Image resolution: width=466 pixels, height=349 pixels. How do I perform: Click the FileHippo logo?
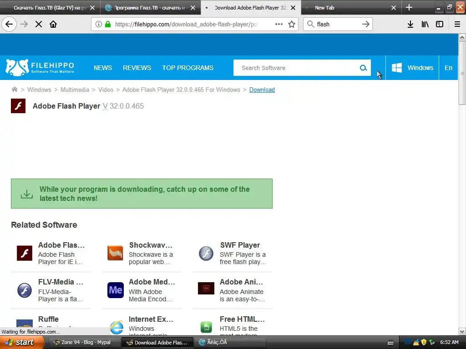[x=40, y=68]
